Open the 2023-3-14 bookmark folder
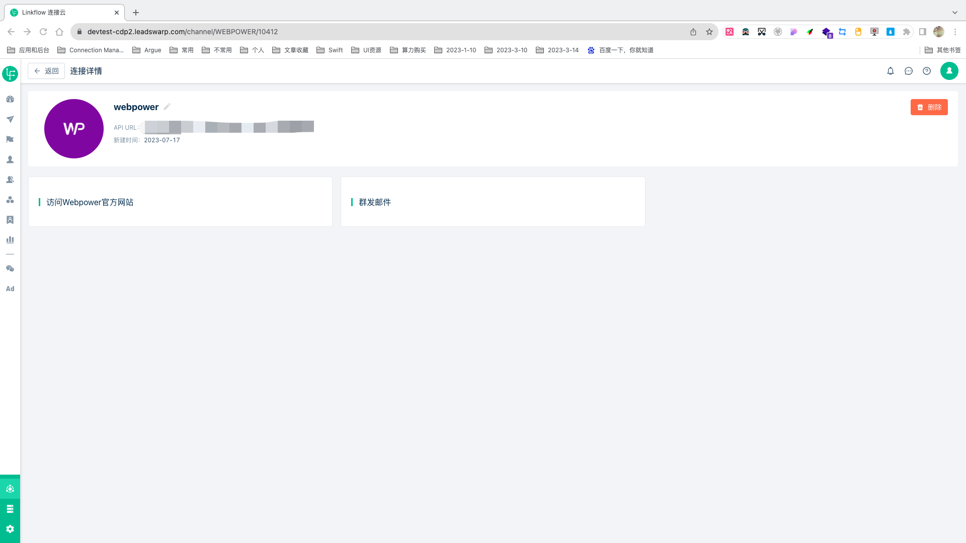This screenshot has height=543, width=966. coord(557,50)
